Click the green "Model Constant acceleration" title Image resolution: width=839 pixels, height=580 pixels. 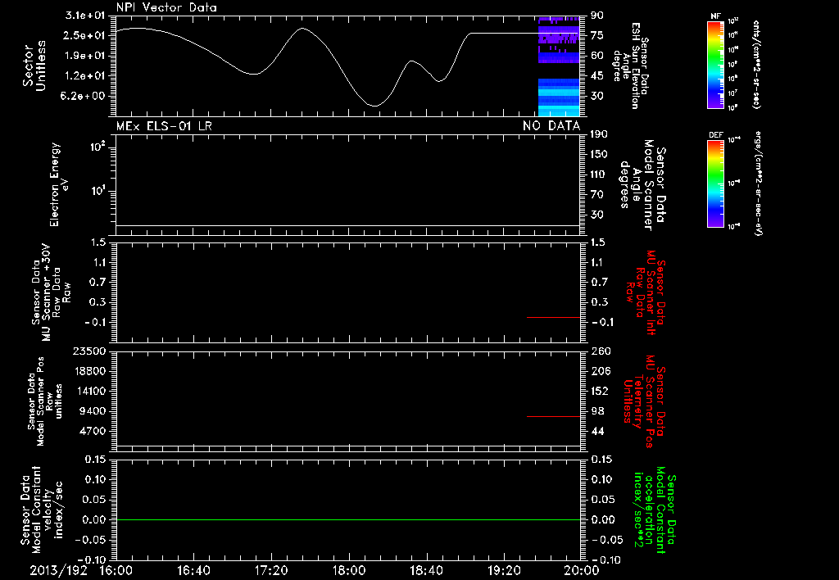click(x=654, y=510)
